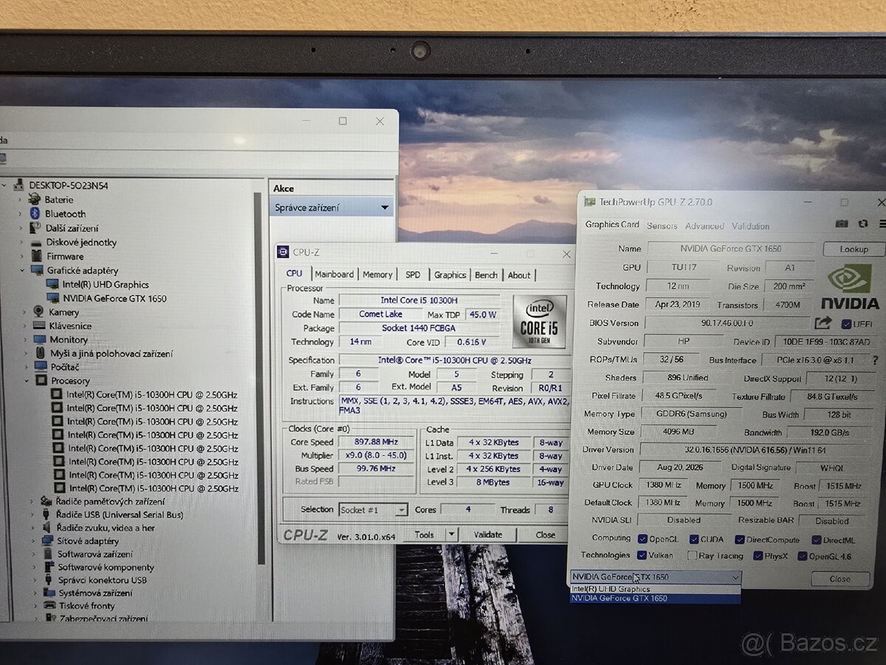
Task: Open the Socket #1 selection dropdown in CPU-Z
Action: [x=373, y=510]
